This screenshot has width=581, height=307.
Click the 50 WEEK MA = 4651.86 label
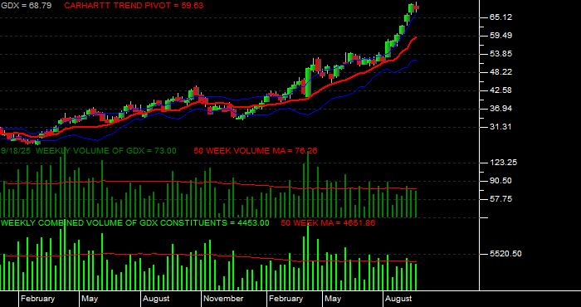[x=328, y=223]
